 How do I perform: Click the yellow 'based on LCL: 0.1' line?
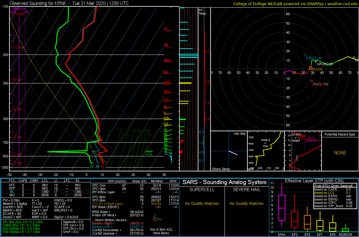click(332, 193)
